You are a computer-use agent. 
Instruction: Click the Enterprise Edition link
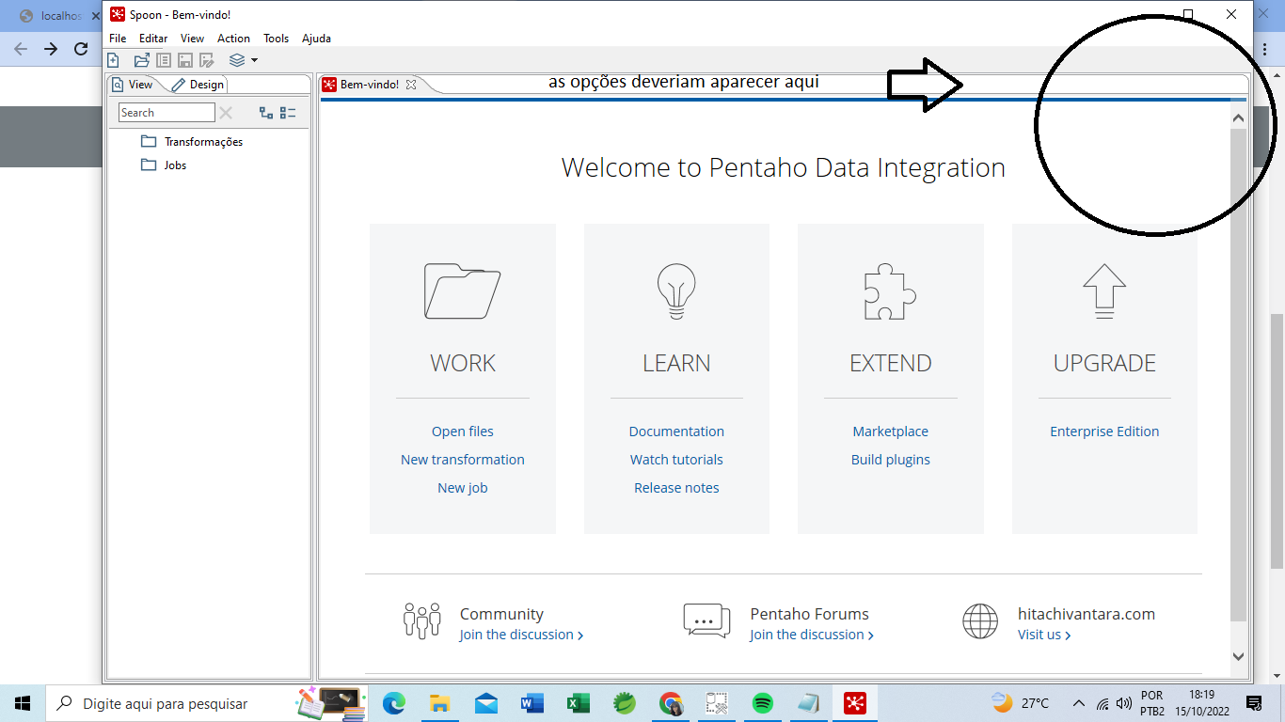pos(1104,432)
